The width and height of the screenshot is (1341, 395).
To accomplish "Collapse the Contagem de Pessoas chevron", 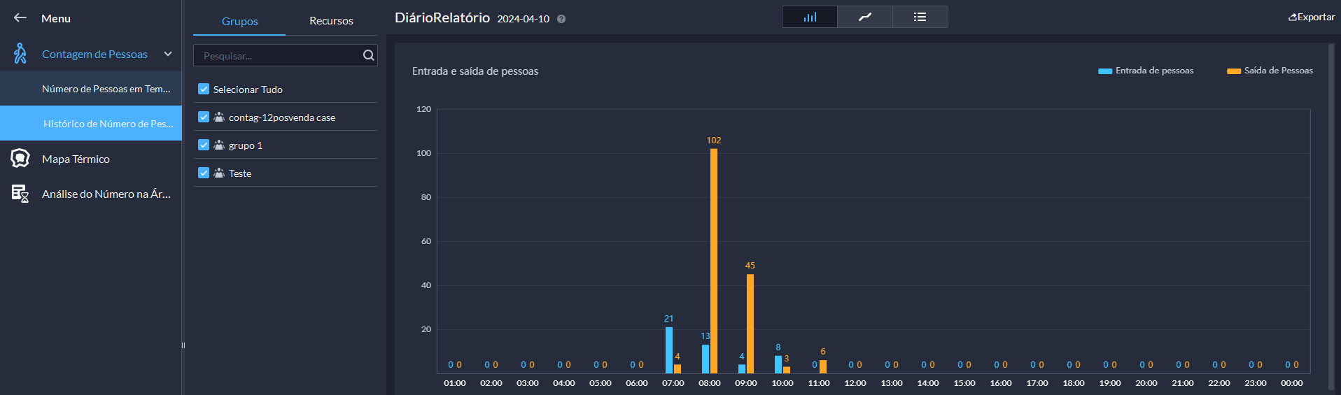I will [x=168, y=54].
